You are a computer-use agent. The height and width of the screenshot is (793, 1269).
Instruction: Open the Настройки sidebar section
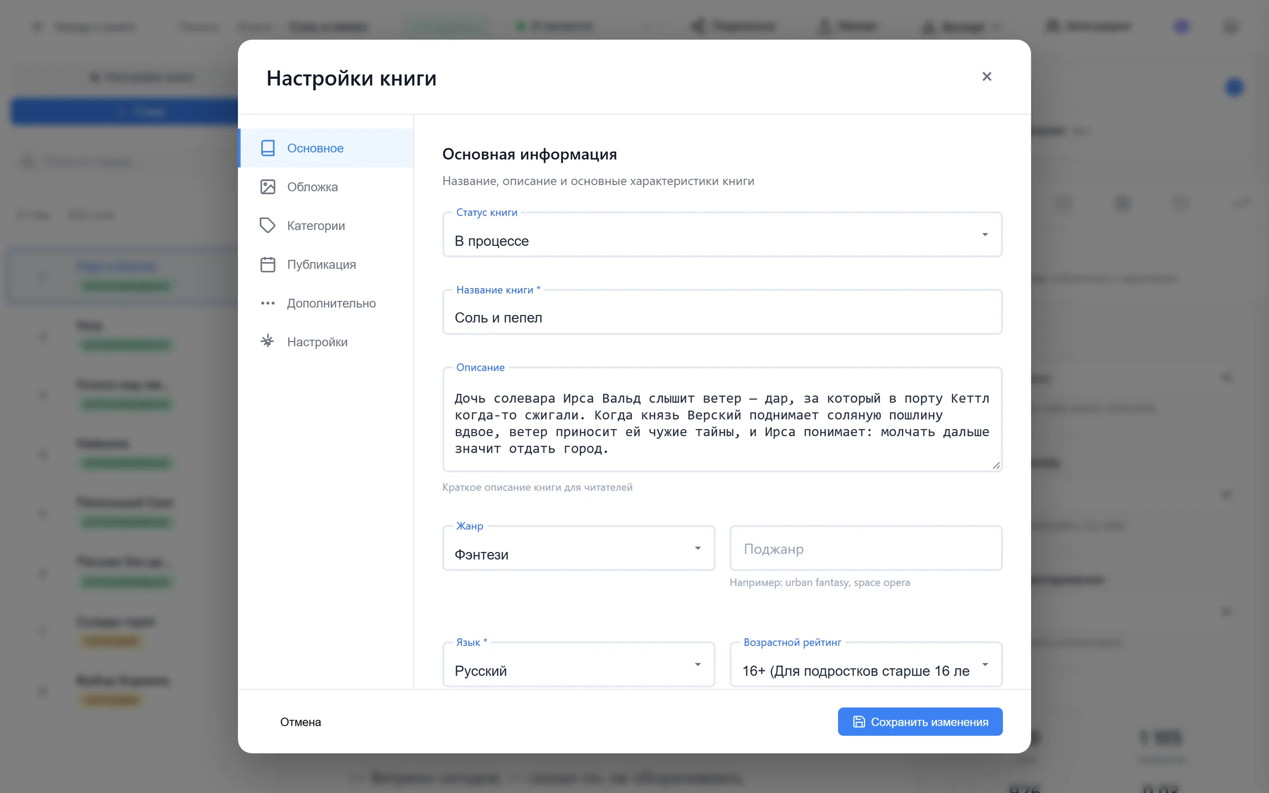click(326, 342)
